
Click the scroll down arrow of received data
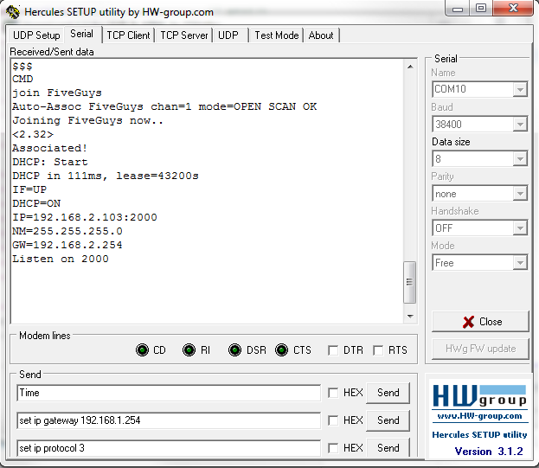point(410,316)
